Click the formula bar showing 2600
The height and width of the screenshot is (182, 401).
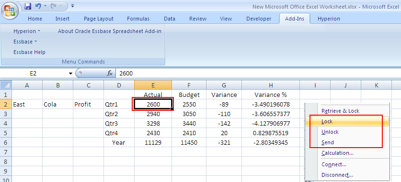click(258, 74)
